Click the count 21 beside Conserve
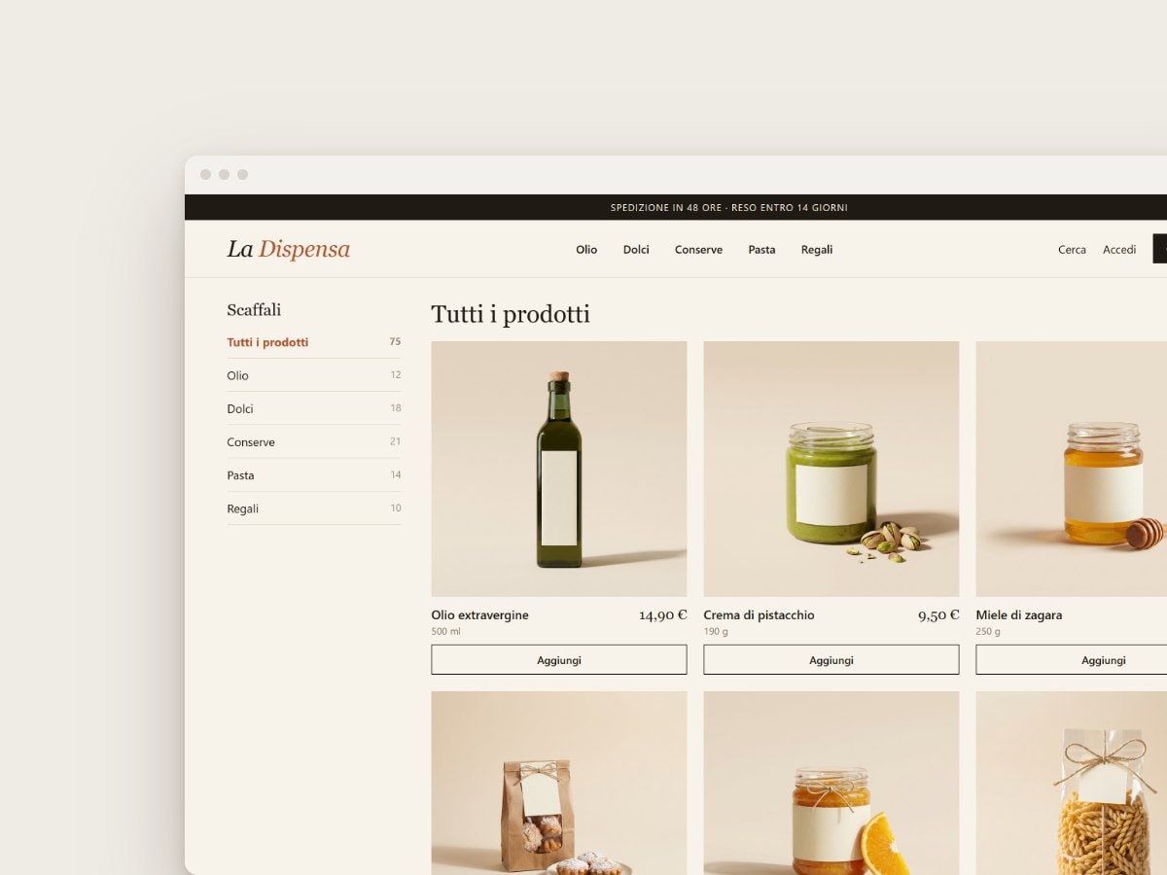 tap(395, 441)
